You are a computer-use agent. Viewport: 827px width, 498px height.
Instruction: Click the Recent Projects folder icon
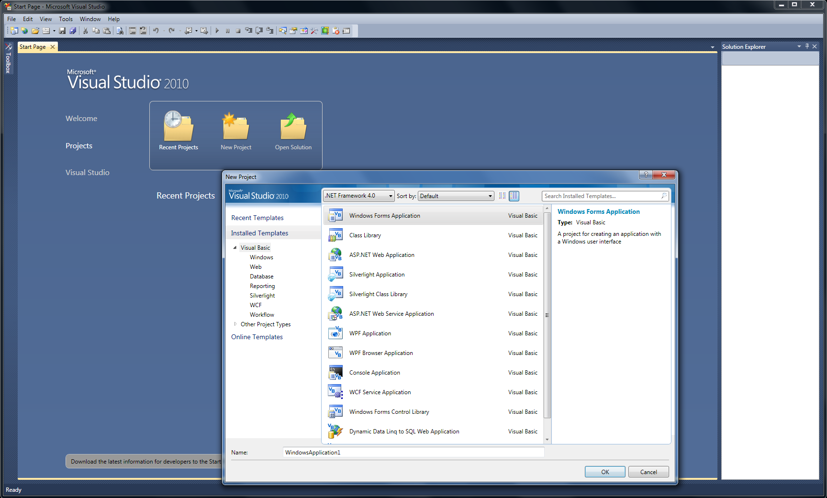tap(178, 126)
